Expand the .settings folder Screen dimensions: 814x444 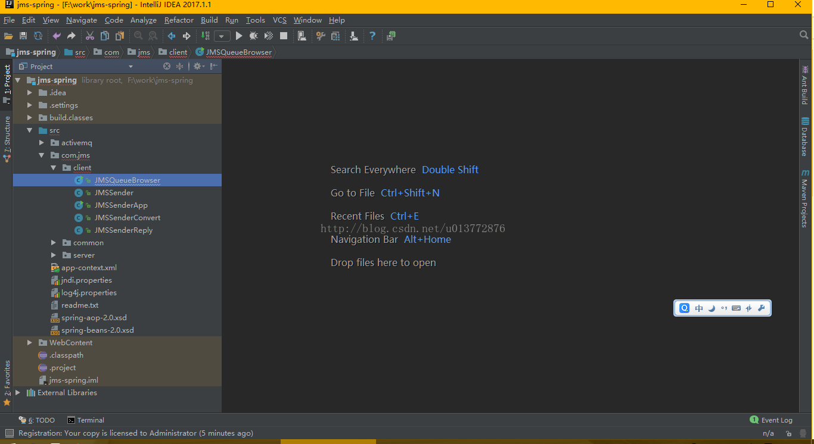click(29, 105)
